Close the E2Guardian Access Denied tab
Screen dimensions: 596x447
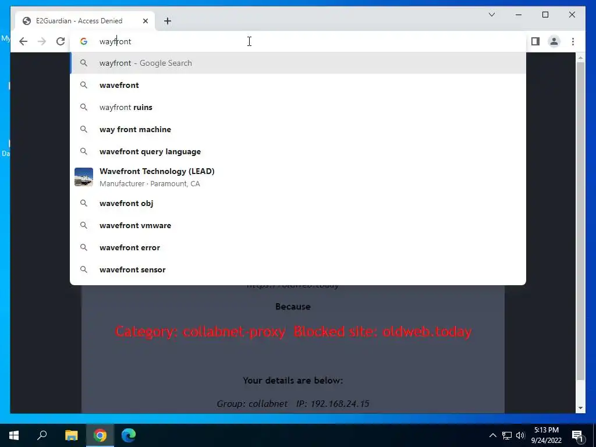tap(145, 21)
